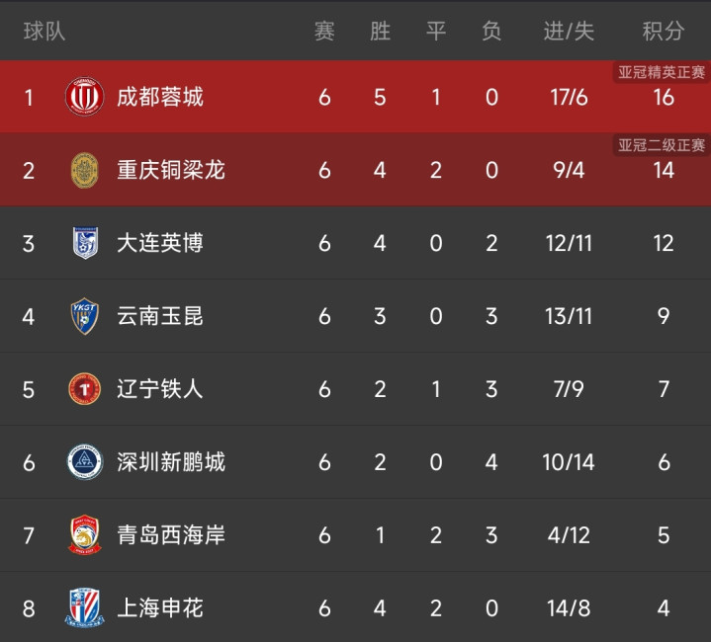
Task: Click the 深圳新鹏城 team name
Action: [x=171, y=461]
